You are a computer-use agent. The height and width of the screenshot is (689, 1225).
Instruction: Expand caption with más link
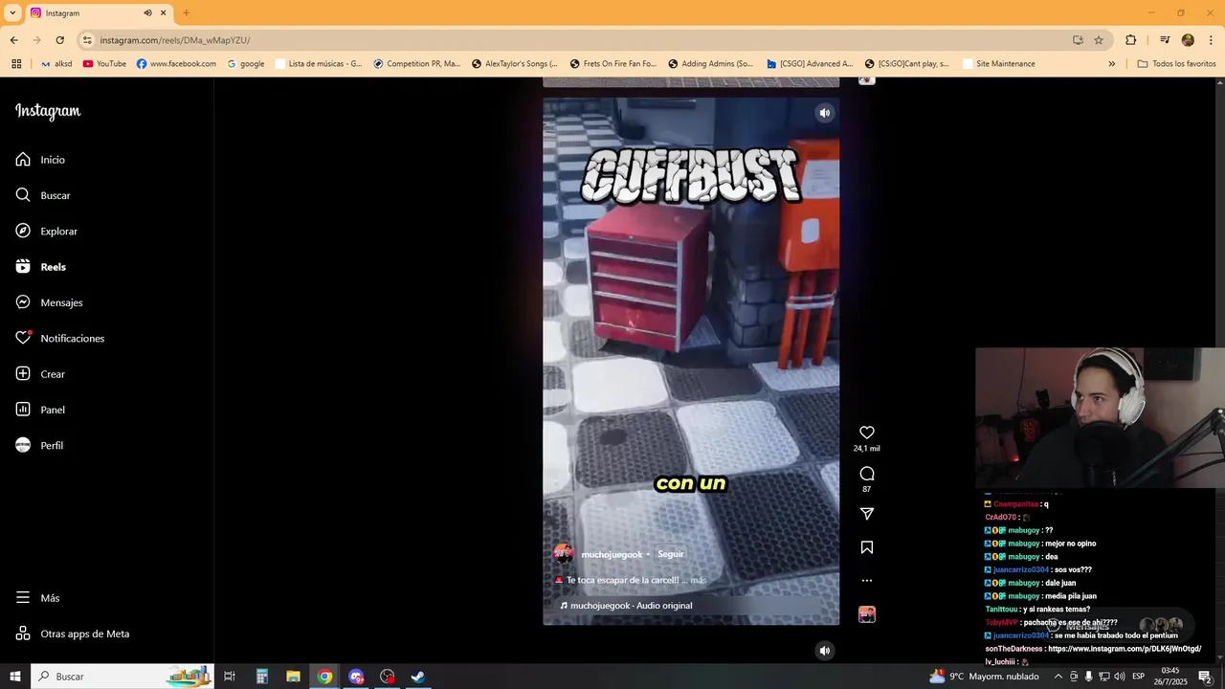coord(698,580)
